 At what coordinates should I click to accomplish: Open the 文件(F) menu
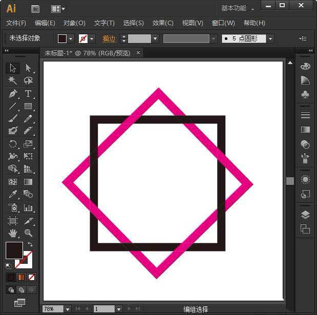pos(16,23)
